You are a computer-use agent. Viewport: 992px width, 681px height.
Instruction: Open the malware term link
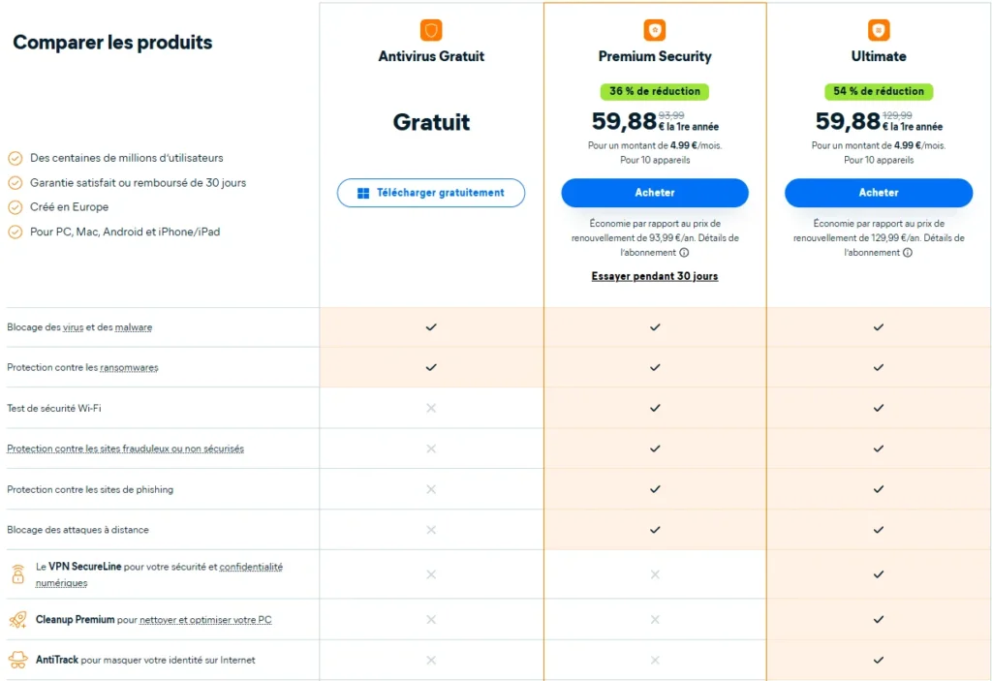tap(134, 327)
